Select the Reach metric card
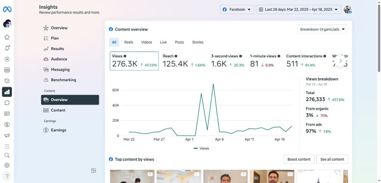This screenshot has height=183, width=381. tap(184, 61)
